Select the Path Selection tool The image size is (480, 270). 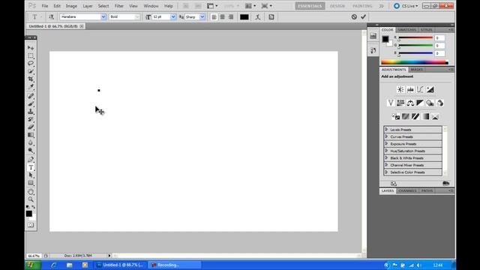pyautogui.click(x=31, y=175)
